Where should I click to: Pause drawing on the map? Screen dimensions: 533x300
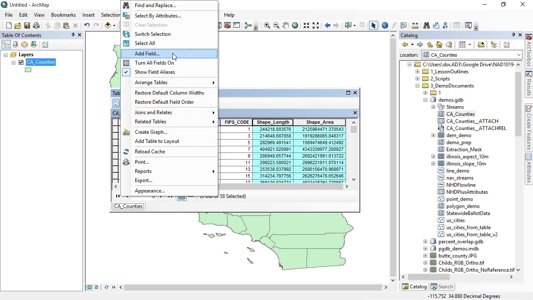[x=113, y=287]
